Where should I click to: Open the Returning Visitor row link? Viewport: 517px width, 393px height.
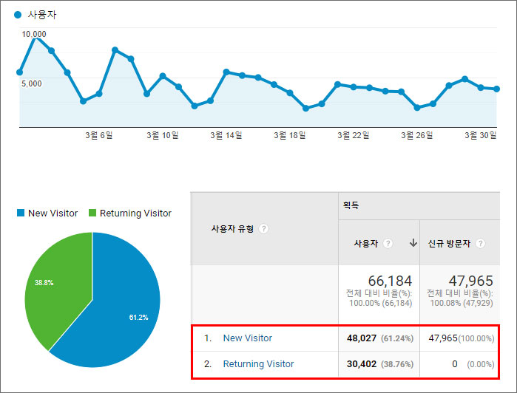coord(258,363)
